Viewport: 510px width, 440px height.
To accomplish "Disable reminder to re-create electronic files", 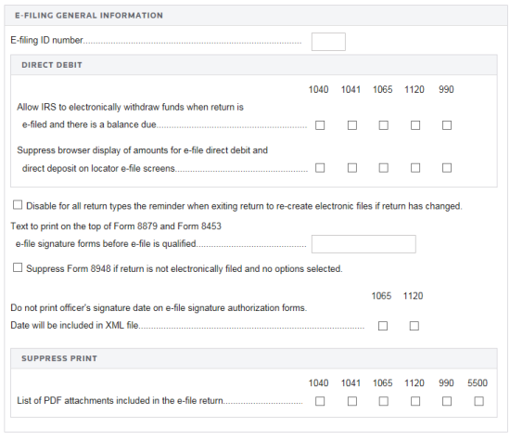I will point(18,205).
